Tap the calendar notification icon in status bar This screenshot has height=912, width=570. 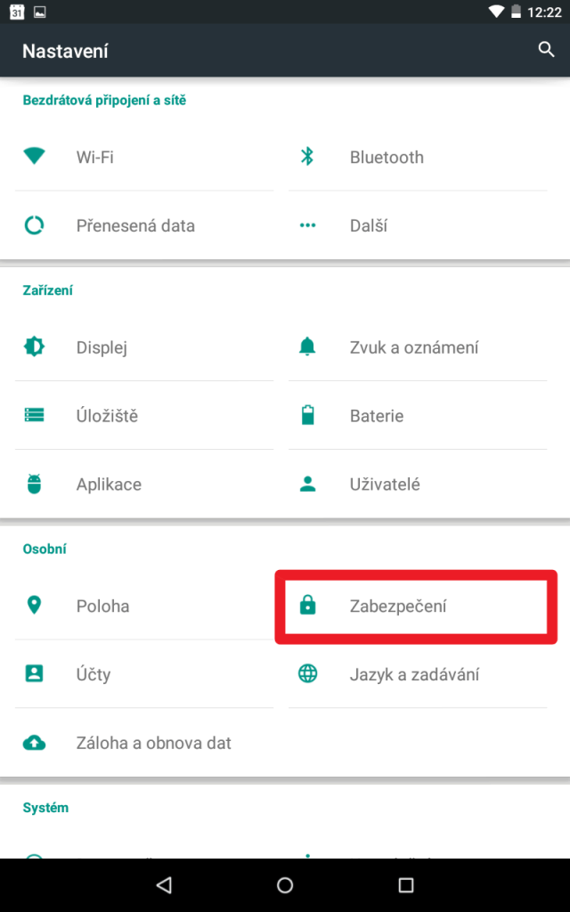[x=17, y=12]
